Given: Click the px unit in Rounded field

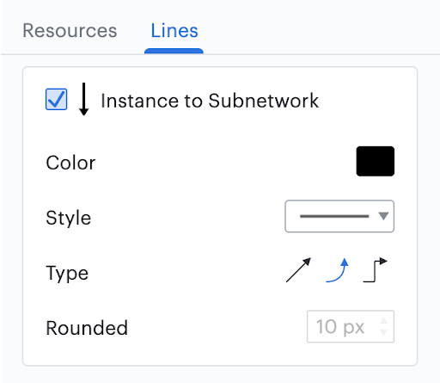Looking at the screenshot, I should point(353,328).
